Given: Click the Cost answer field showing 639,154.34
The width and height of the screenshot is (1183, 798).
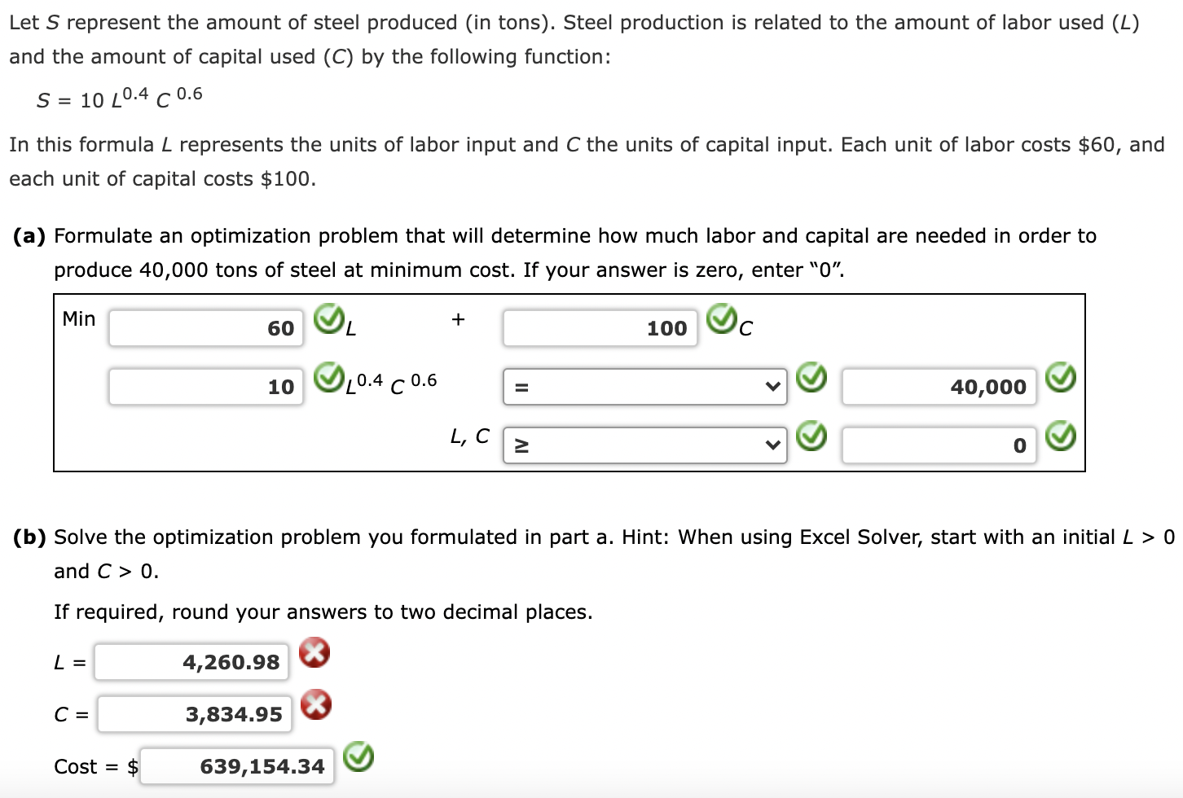Looking at the screenshot, I should [x=236, y=765].
